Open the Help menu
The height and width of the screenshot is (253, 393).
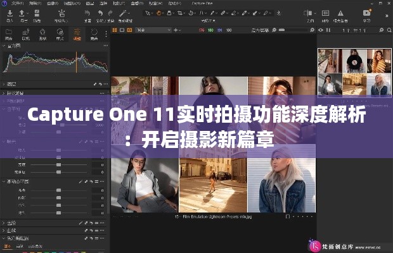(x=174, y=3)
